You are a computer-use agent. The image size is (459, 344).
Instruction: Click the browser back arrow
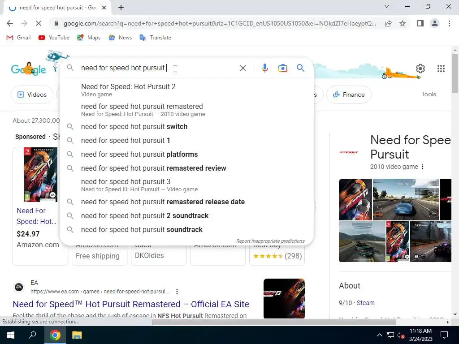point(10,23)
